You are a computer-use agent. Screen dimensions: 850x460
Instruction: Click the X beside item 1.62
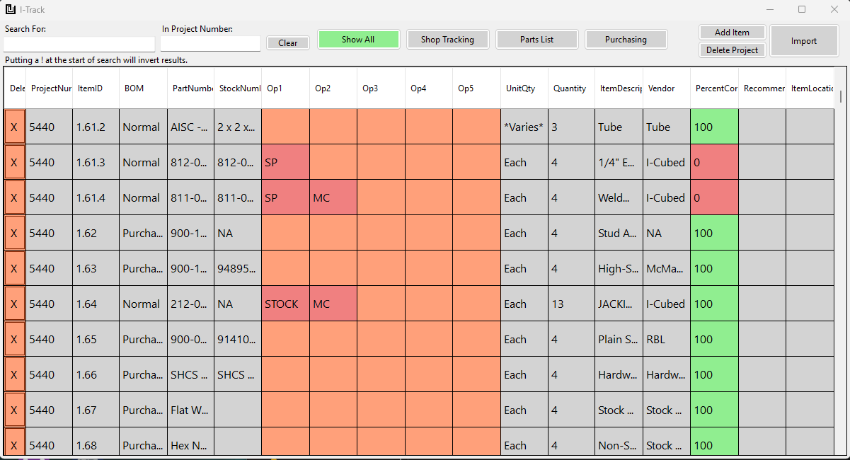coord(13,233)
